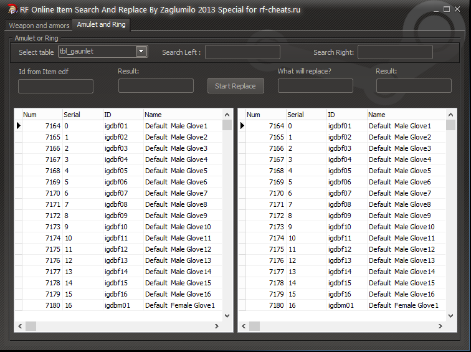The height and width of the screenshot is (352, 471).
Task: Click the Id from Item edf field
Action: pyautogui.click(x=55, y=86)
